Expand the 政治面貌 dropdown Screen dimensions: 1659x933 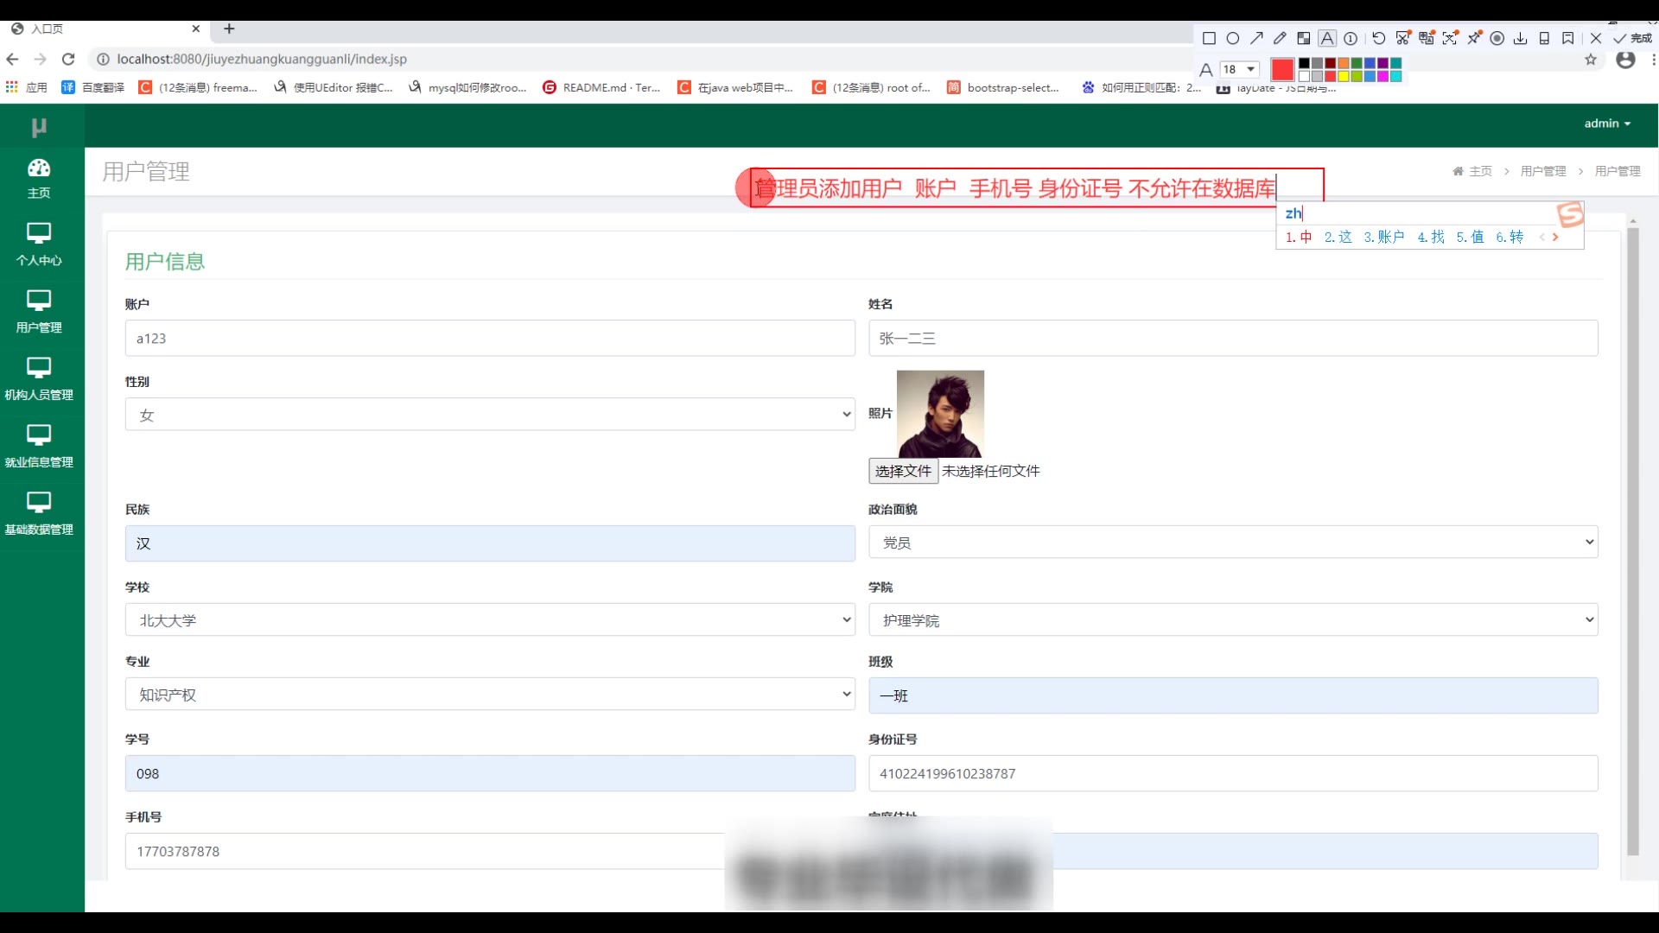pos(1233,543)
